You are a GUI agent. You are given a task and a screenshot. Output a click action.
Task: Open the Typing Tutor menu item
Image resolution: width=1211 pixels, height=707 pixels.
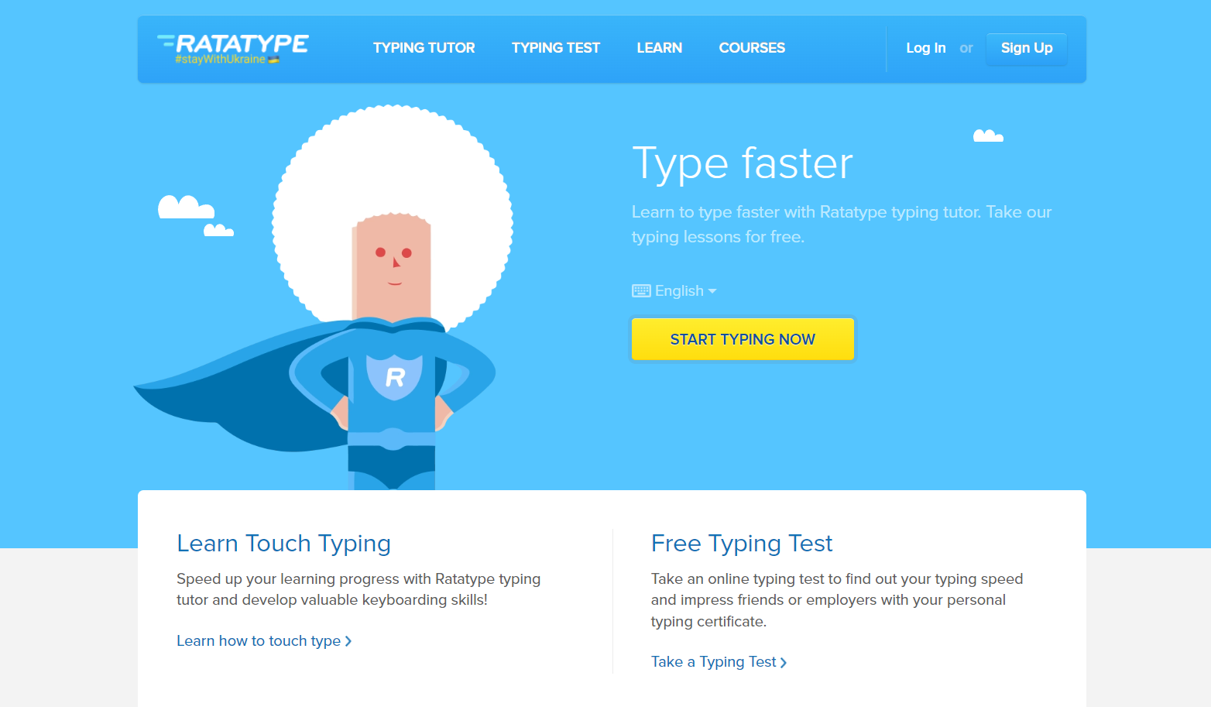coord(424,47)
